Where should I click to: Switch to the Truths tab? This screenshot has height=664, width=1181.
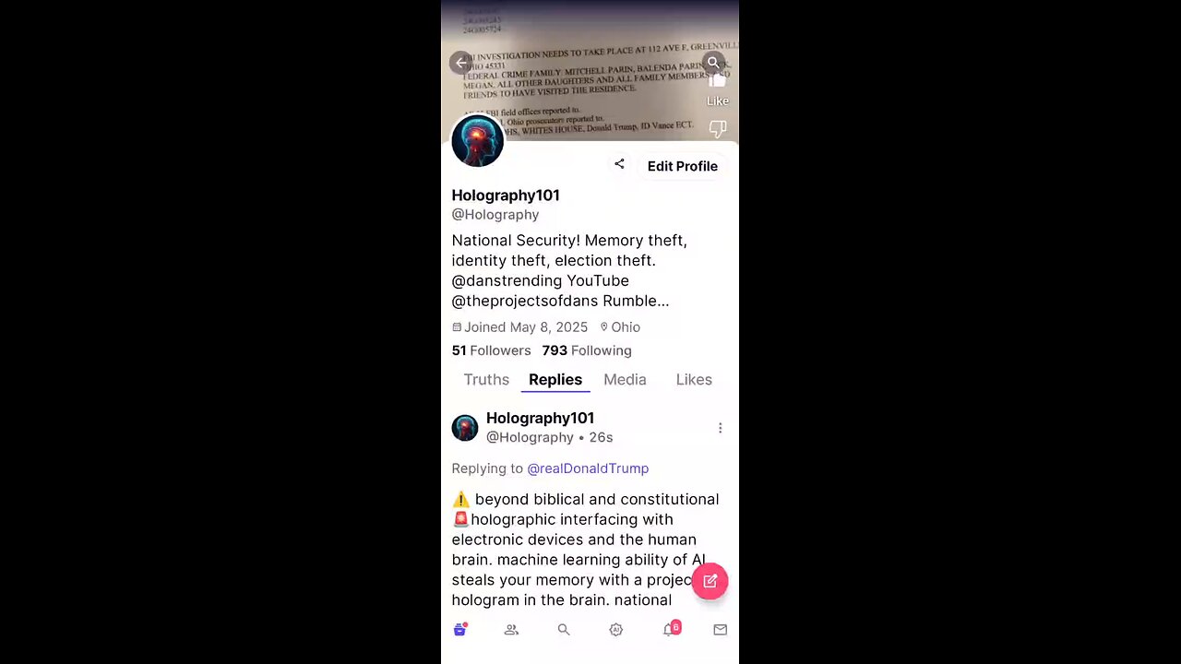(486, 379)
